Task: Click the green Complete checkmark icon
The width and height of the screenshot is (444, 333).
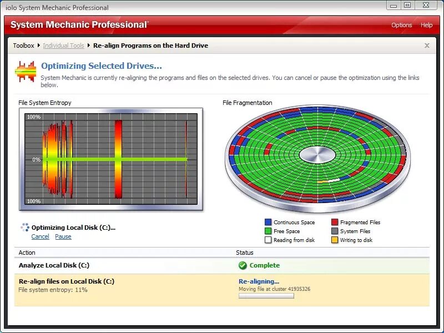Action: [243, 265]
